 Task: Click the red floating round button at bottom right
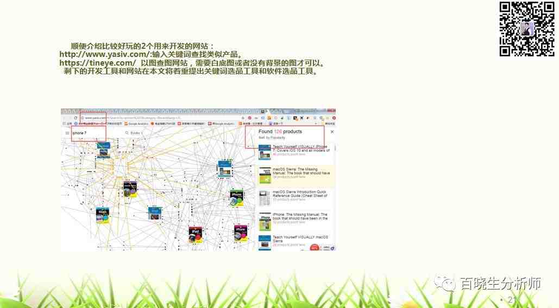(315, 247)
